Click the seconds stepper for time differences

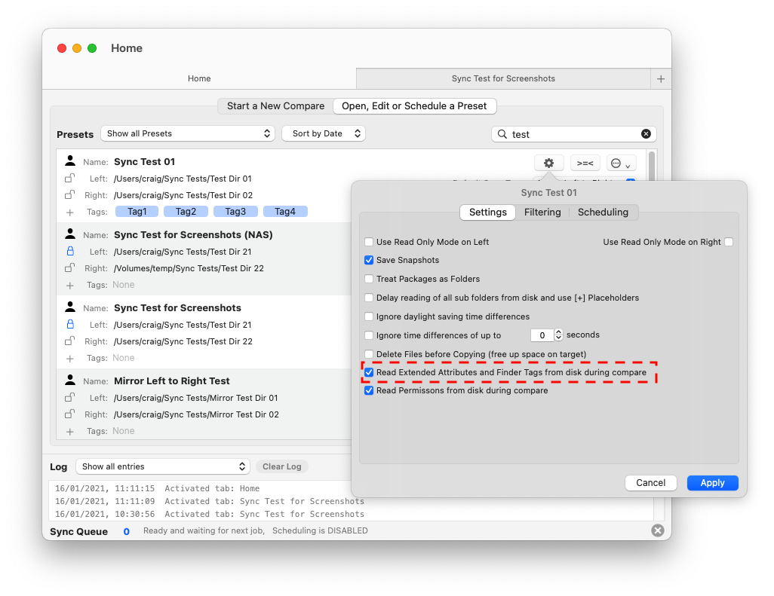pyautogui.click(x=559, y=335)
